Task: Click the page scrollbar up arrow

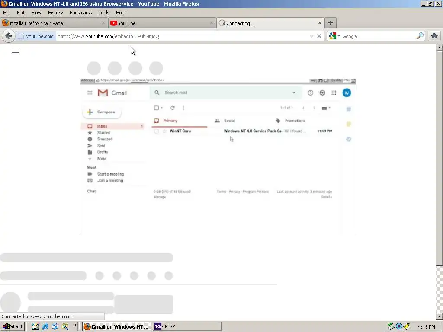Action: tap(440, 48)
